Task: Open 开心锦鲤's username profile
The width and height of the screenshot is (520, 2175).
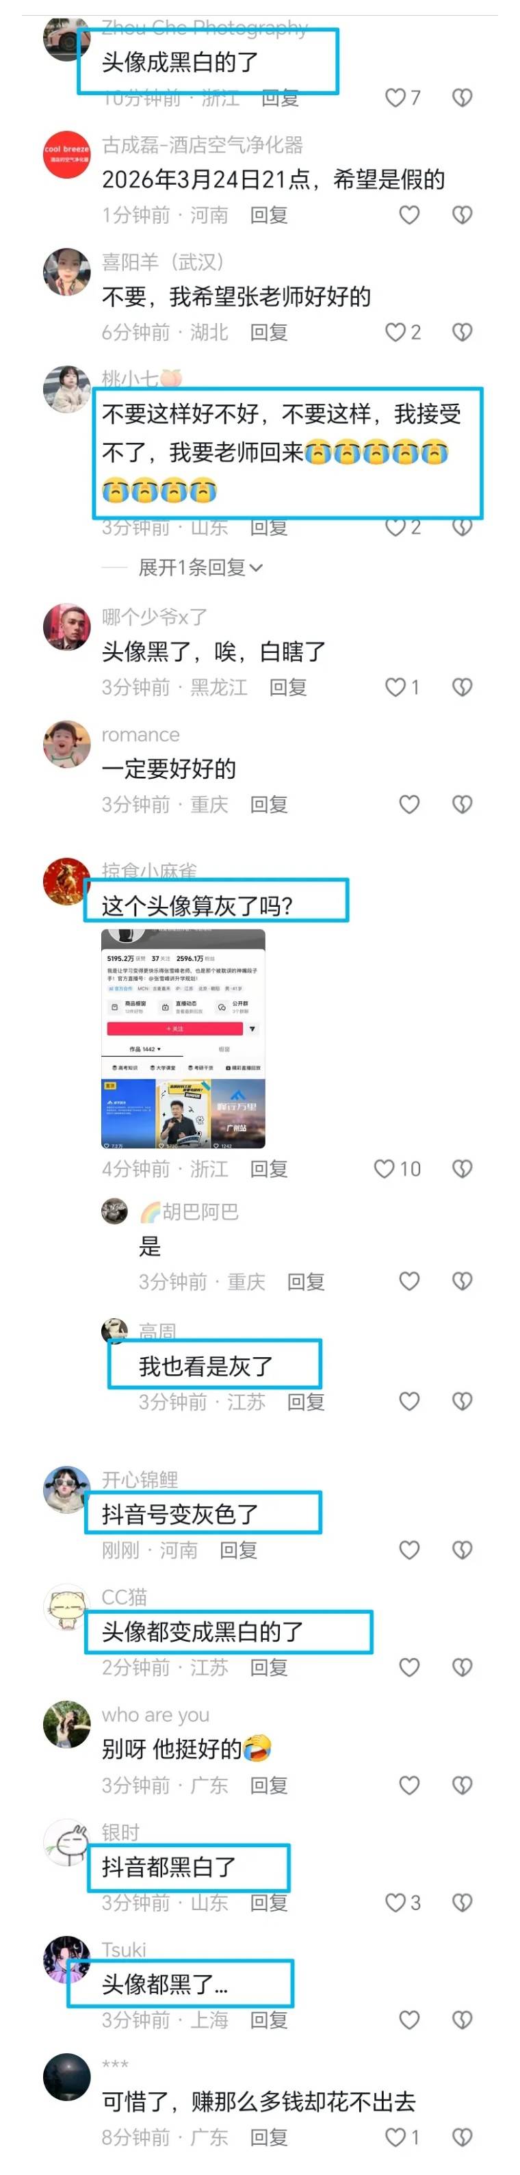Action: [140, 1480]
